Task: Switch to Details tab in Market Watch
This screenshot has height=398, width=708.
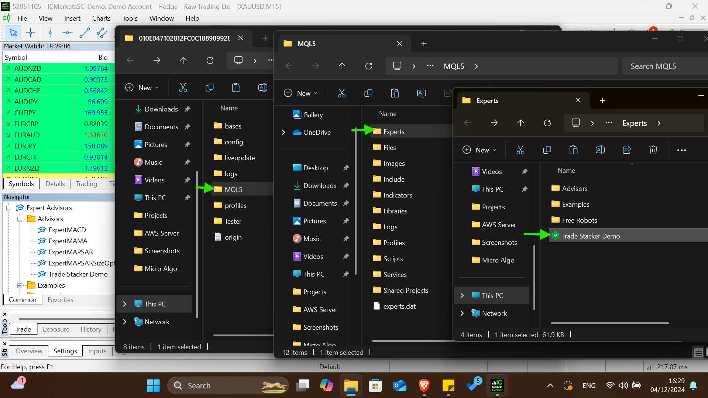Action: click(x=55, y=183)
